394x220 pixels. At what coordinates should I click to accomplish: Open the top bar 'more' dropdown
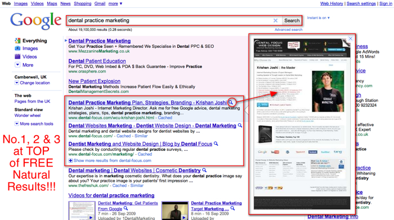tap(115, 3)
